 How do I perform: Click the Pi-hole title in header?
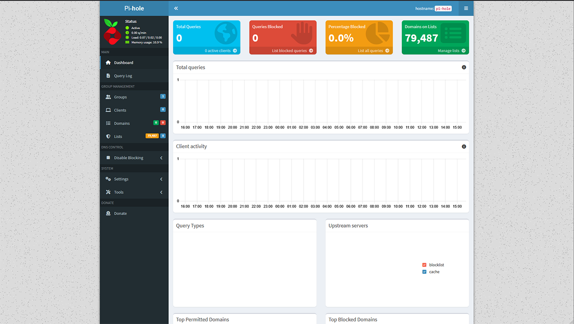134,8
